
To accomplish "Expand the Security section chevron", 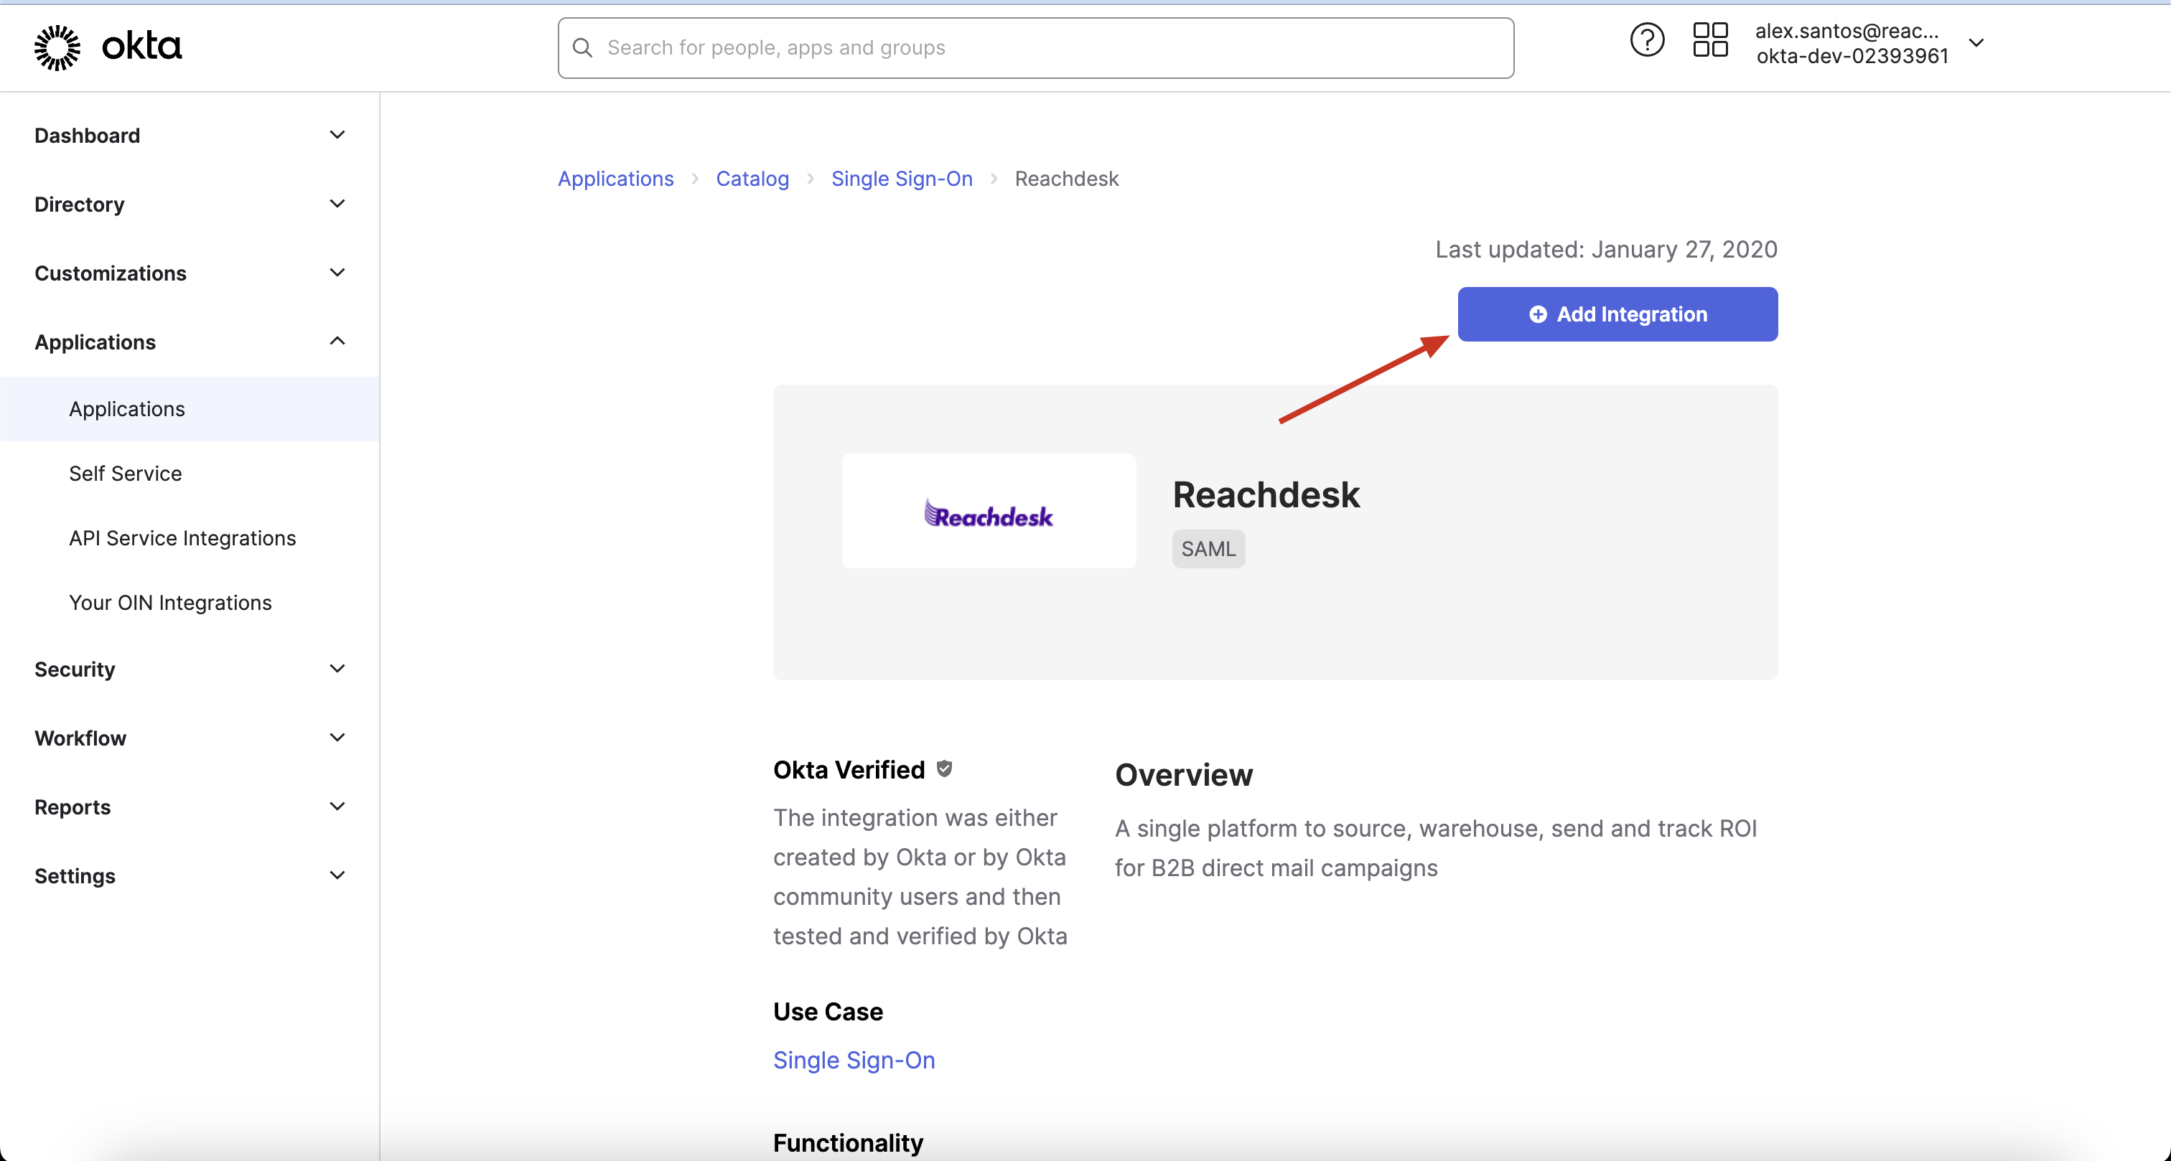I will click(337, 669).
